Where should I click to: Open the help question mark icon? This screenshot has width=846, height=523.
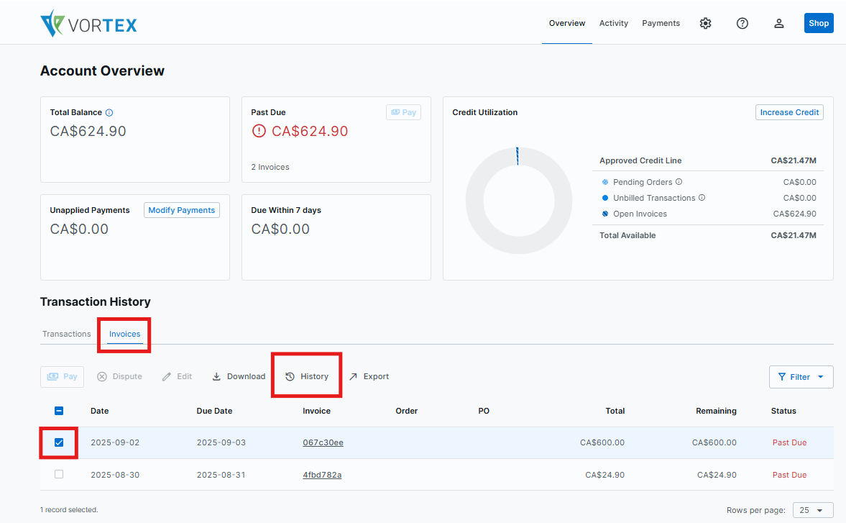click(x=742, y=23)
